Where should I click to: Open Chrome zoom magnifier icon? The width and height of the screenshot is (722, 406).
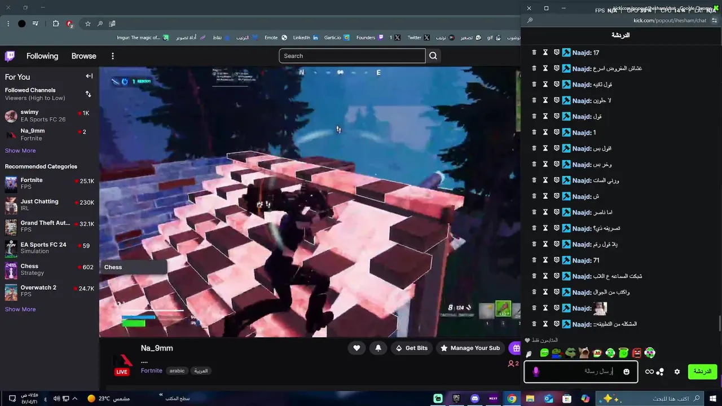pos(100,24)
